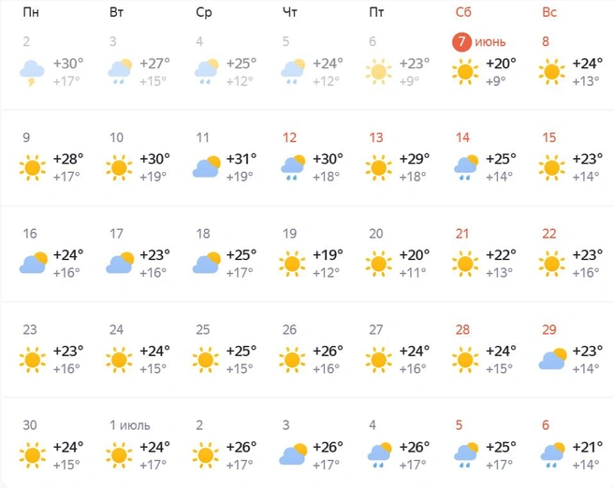The height and width of the screenshot is (488, 614).
Task: Open the date number 30
Action: pyautogui.click(x=30, y=425)
